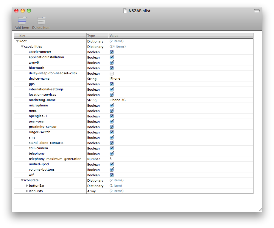Toggle the proximity-sensor checkbox
The width and height of the screenshot is (274, 228).
point(112,127)
